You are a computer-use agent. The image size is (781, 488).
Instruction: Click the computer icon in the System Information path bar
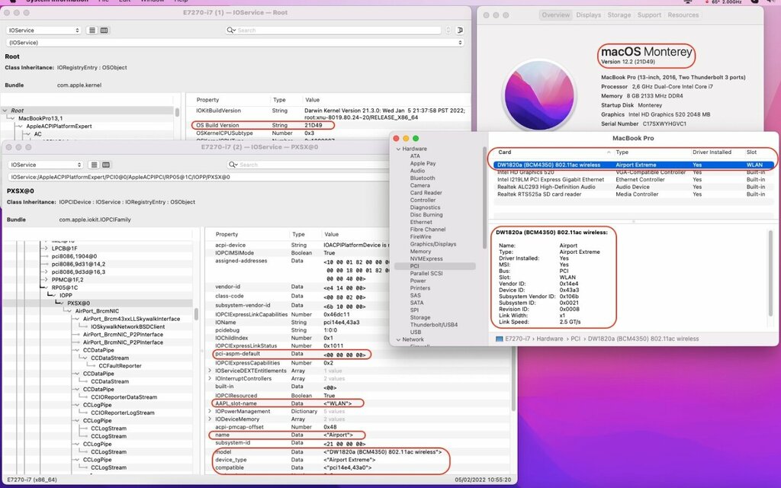(x=499, y=339)
